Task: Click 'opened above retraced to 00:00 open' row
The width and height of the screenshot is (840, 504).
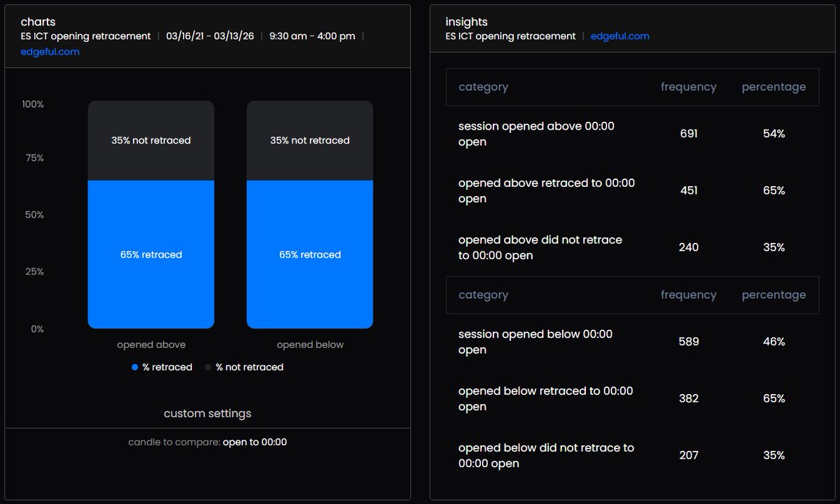Action: point(632,190)
